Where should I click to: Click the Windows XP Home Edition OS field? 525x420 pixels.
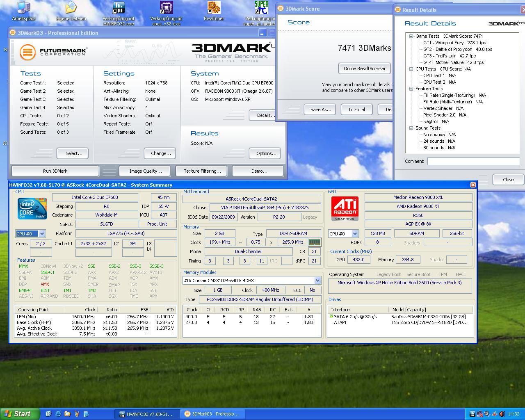(x=399, y=286)
